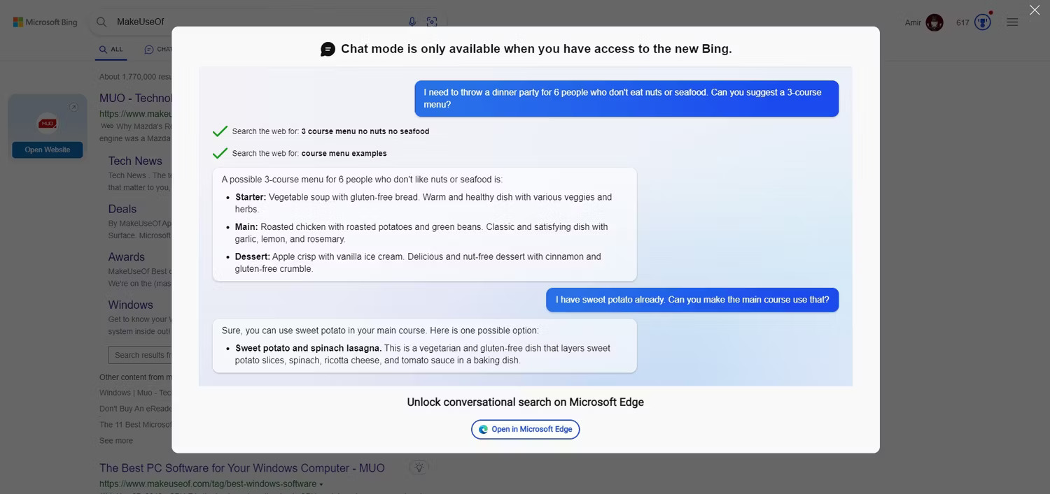Click the Open Website button
Screen dimensions: 1050x494
[x=48, y=150]
